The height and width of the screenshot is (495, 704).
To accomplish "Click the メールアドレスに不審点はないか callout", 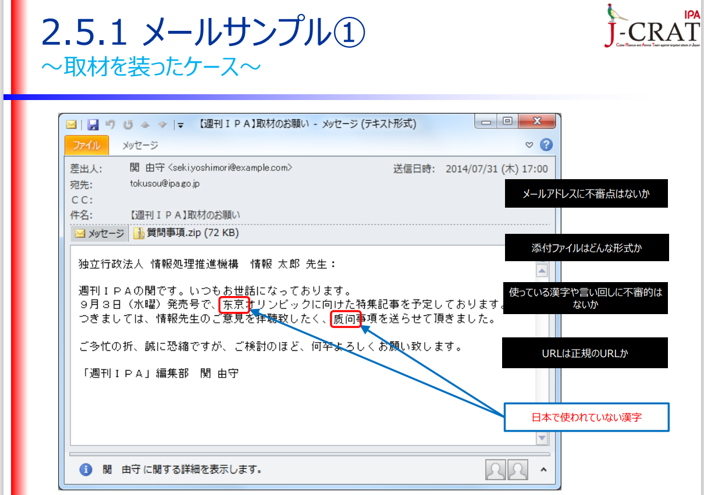I will tap(586, 194).
